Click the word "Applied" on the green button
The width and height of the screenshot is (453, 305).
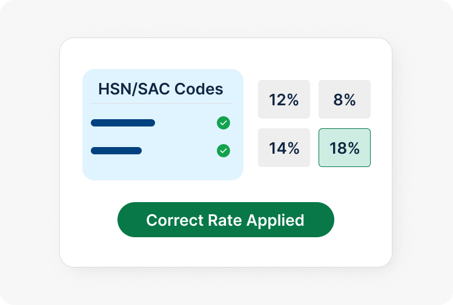point(278,220)
